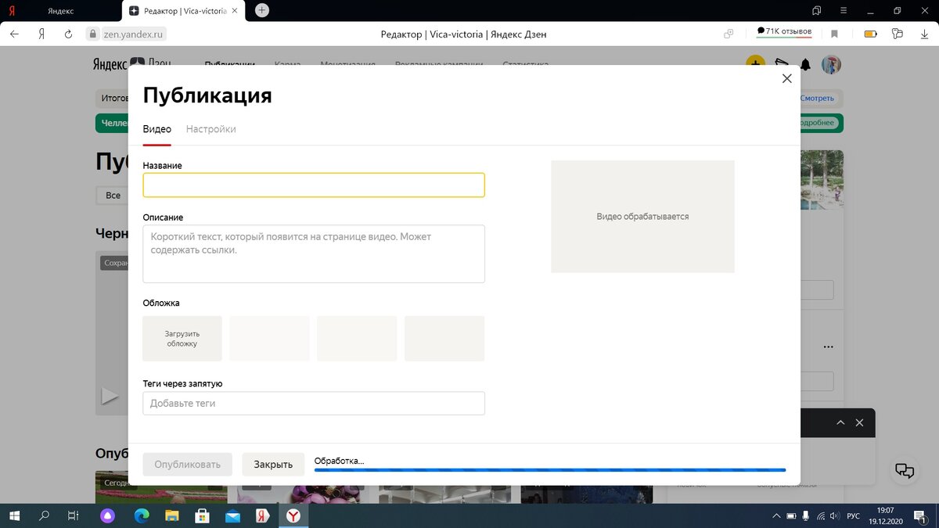Click the yellow plus create button in Zen header

click(x=755, y=64)
